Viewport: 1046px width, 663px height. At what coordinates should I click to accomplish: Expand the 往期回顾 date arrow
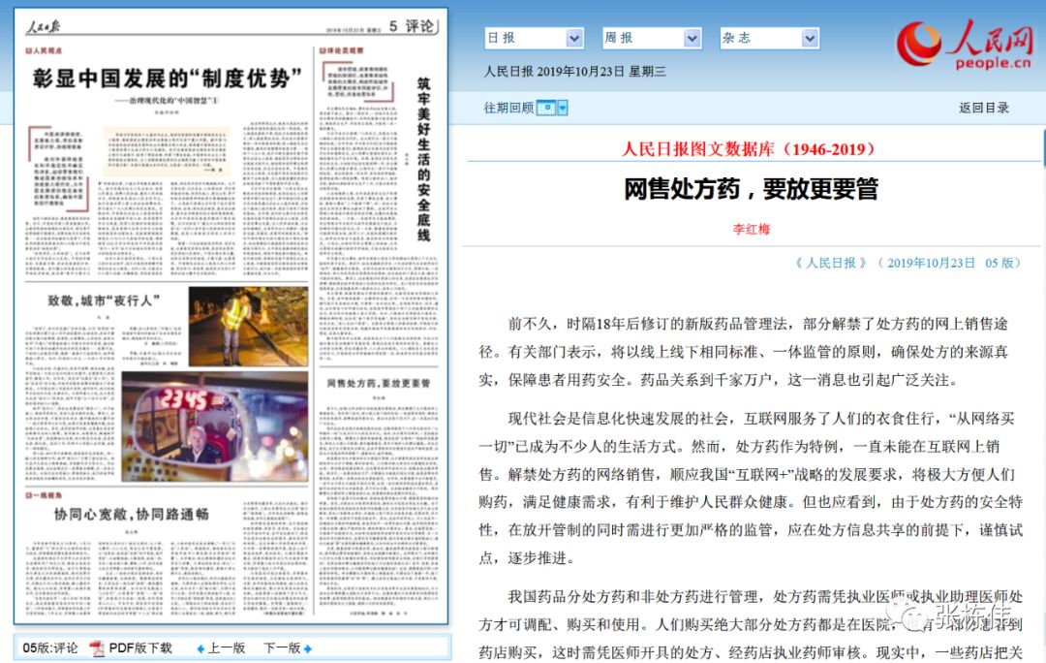click(x=563, y=108)
